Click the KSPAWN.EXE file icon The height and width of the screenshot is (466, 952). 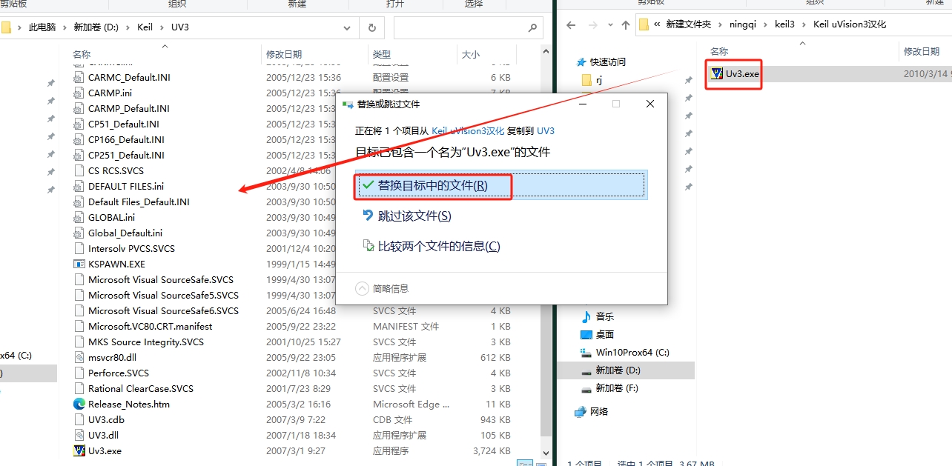[79, 264]
